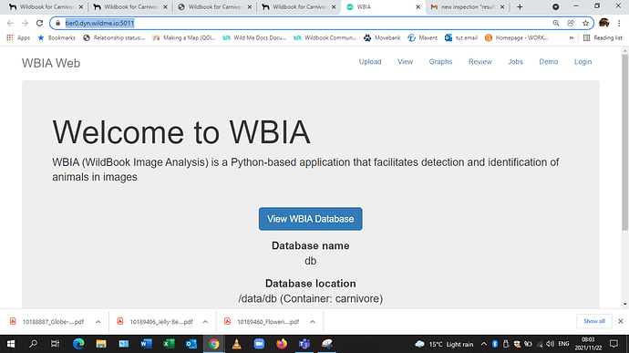Open the Chrome three-dot menu
Screen dimensions: 629x353
tap(619, 24)
